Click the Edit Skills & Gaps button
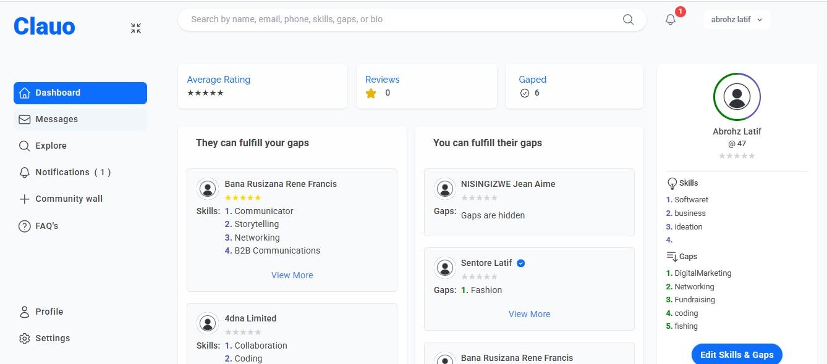 (737, 354)
